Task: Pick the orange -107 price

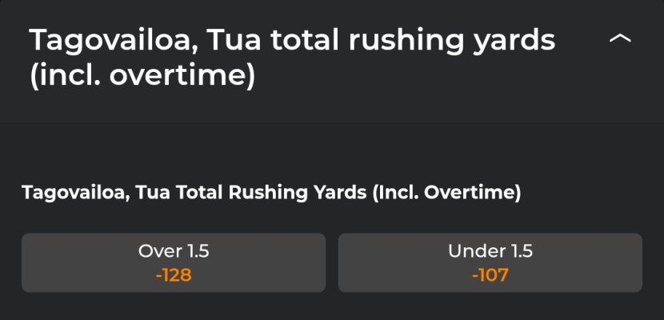Action: pyautogui.click(x=490, y=276)
